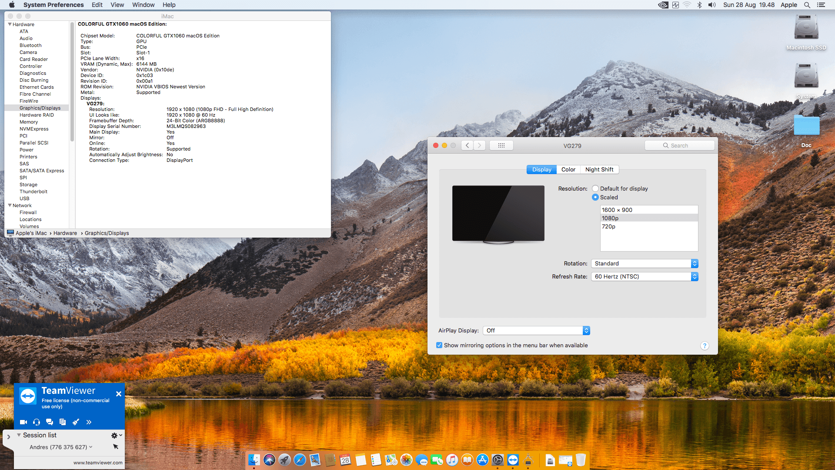This screenshot has width=835, height=470.
Task: Select the Scaled radio button
Action: tap(595, 197)
